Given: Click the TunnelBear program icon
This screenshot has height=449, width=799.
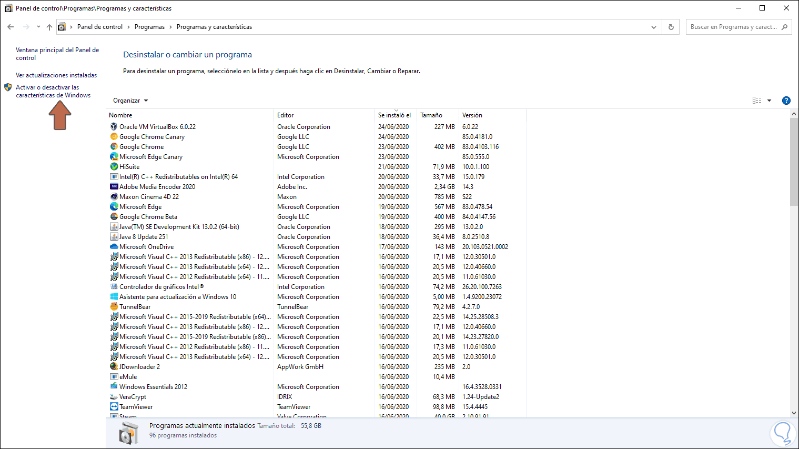Looking at the screenshot, I should click(114, 306).
